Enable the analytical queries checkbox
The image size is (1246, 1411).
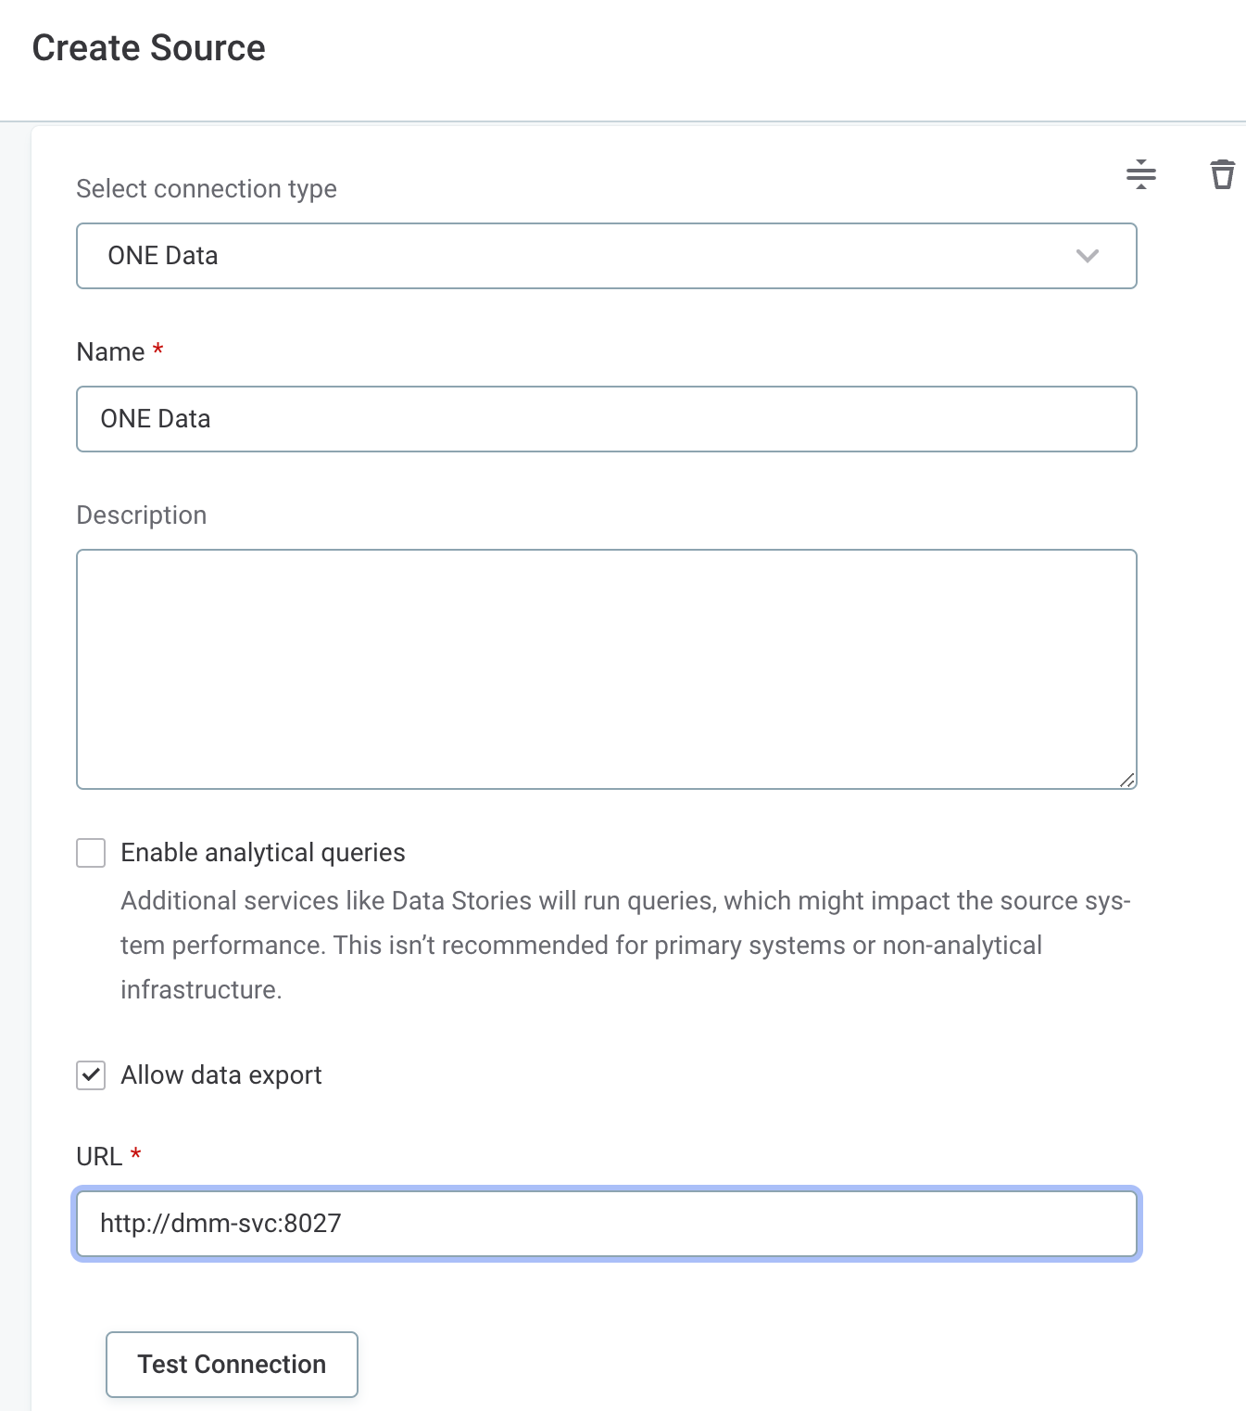(91, 853)
